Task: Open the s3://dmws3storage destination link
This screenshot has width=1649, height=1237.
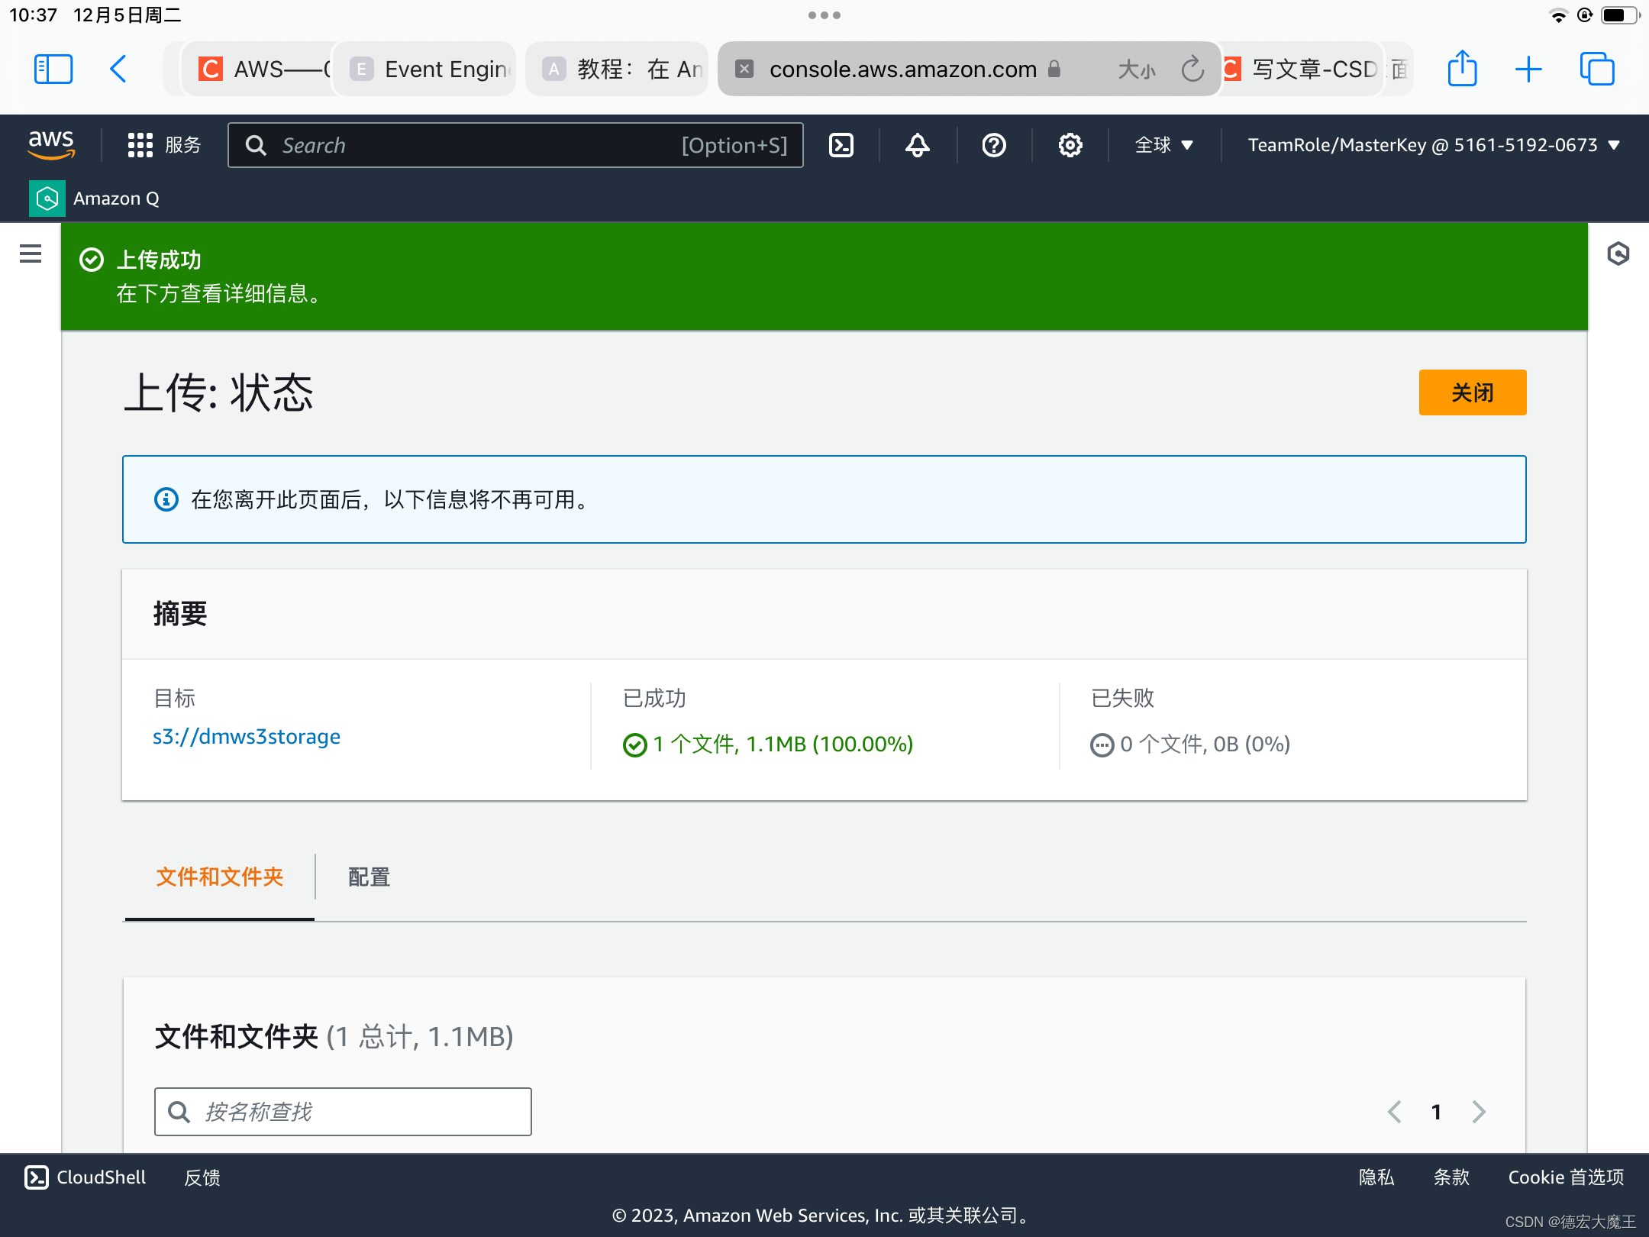Action: click(x=247, y=737)
